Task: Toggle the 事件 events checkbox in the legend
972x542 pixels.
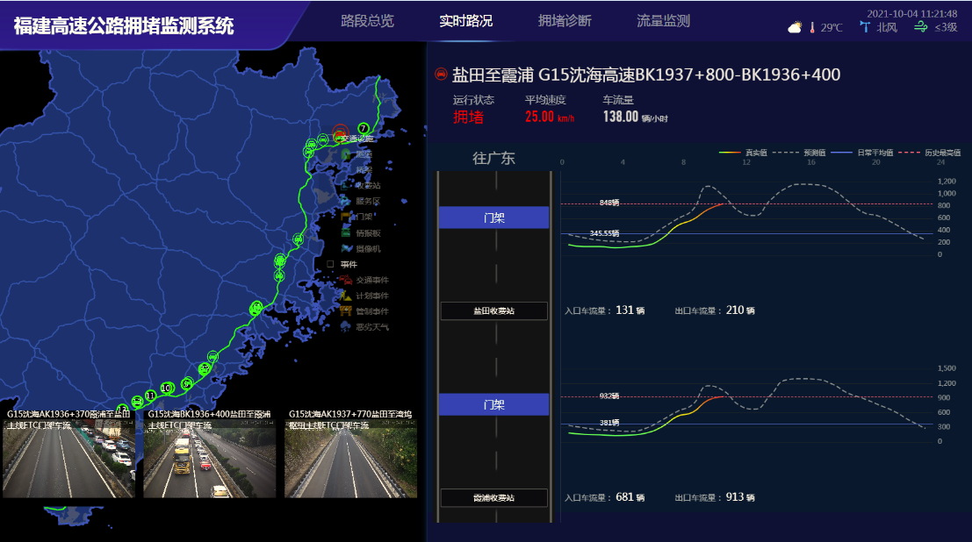Action: [x=331, y=264]
